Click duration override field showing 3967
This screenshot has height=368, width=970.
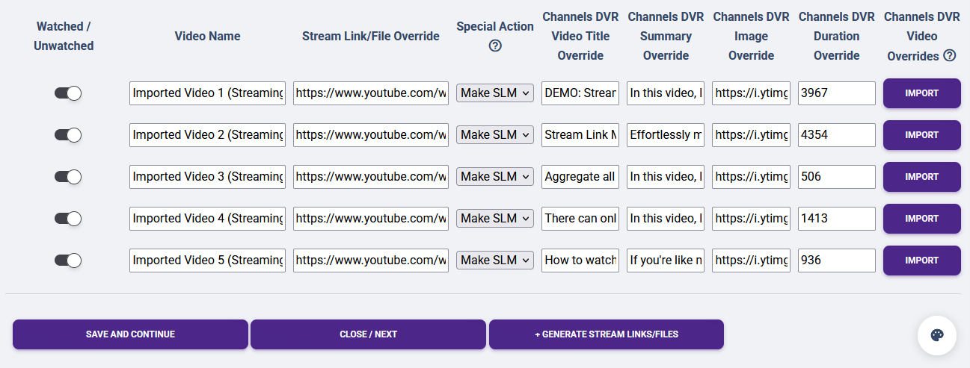pos(836,93)
